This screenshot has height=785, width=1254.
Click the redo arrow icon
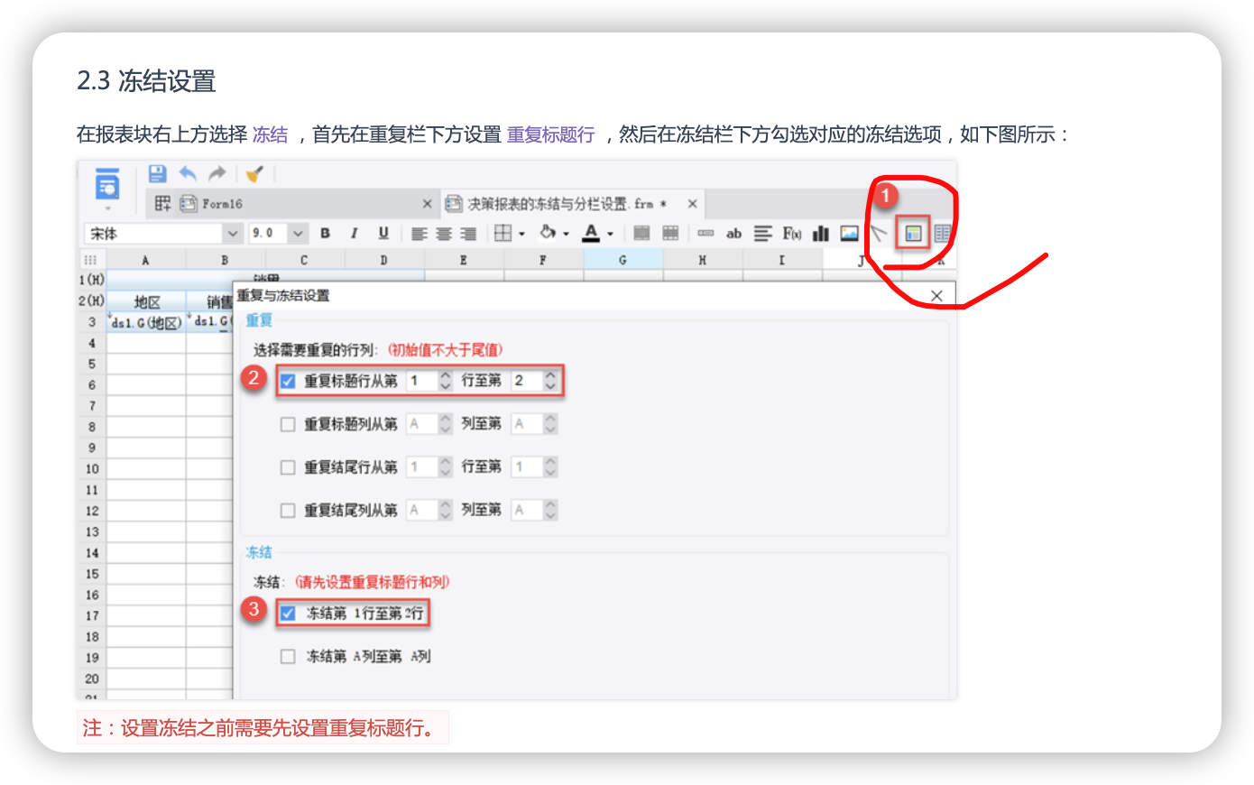[217, 173]
